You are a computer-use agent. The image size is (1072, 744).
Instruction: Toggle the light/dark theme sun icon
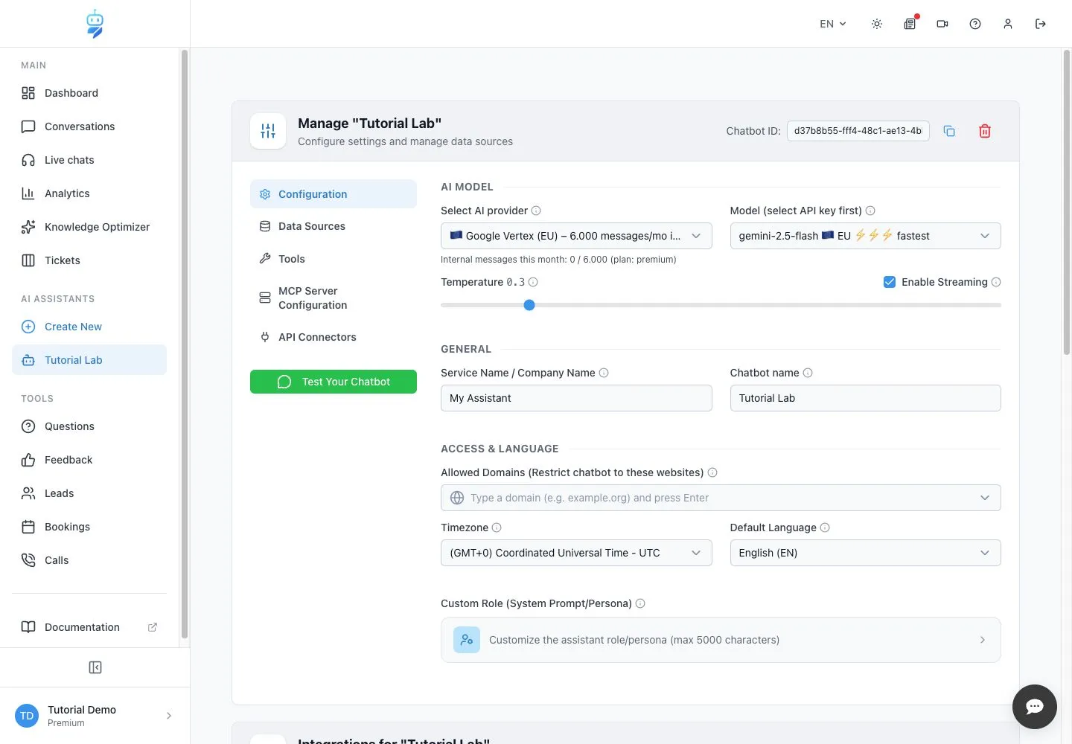[877, 24]
